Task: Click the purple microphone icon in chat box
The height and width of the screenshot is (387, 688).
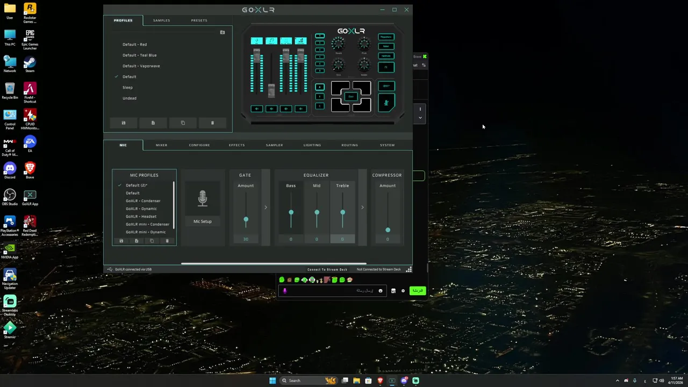Action: (x=285, y=291)
